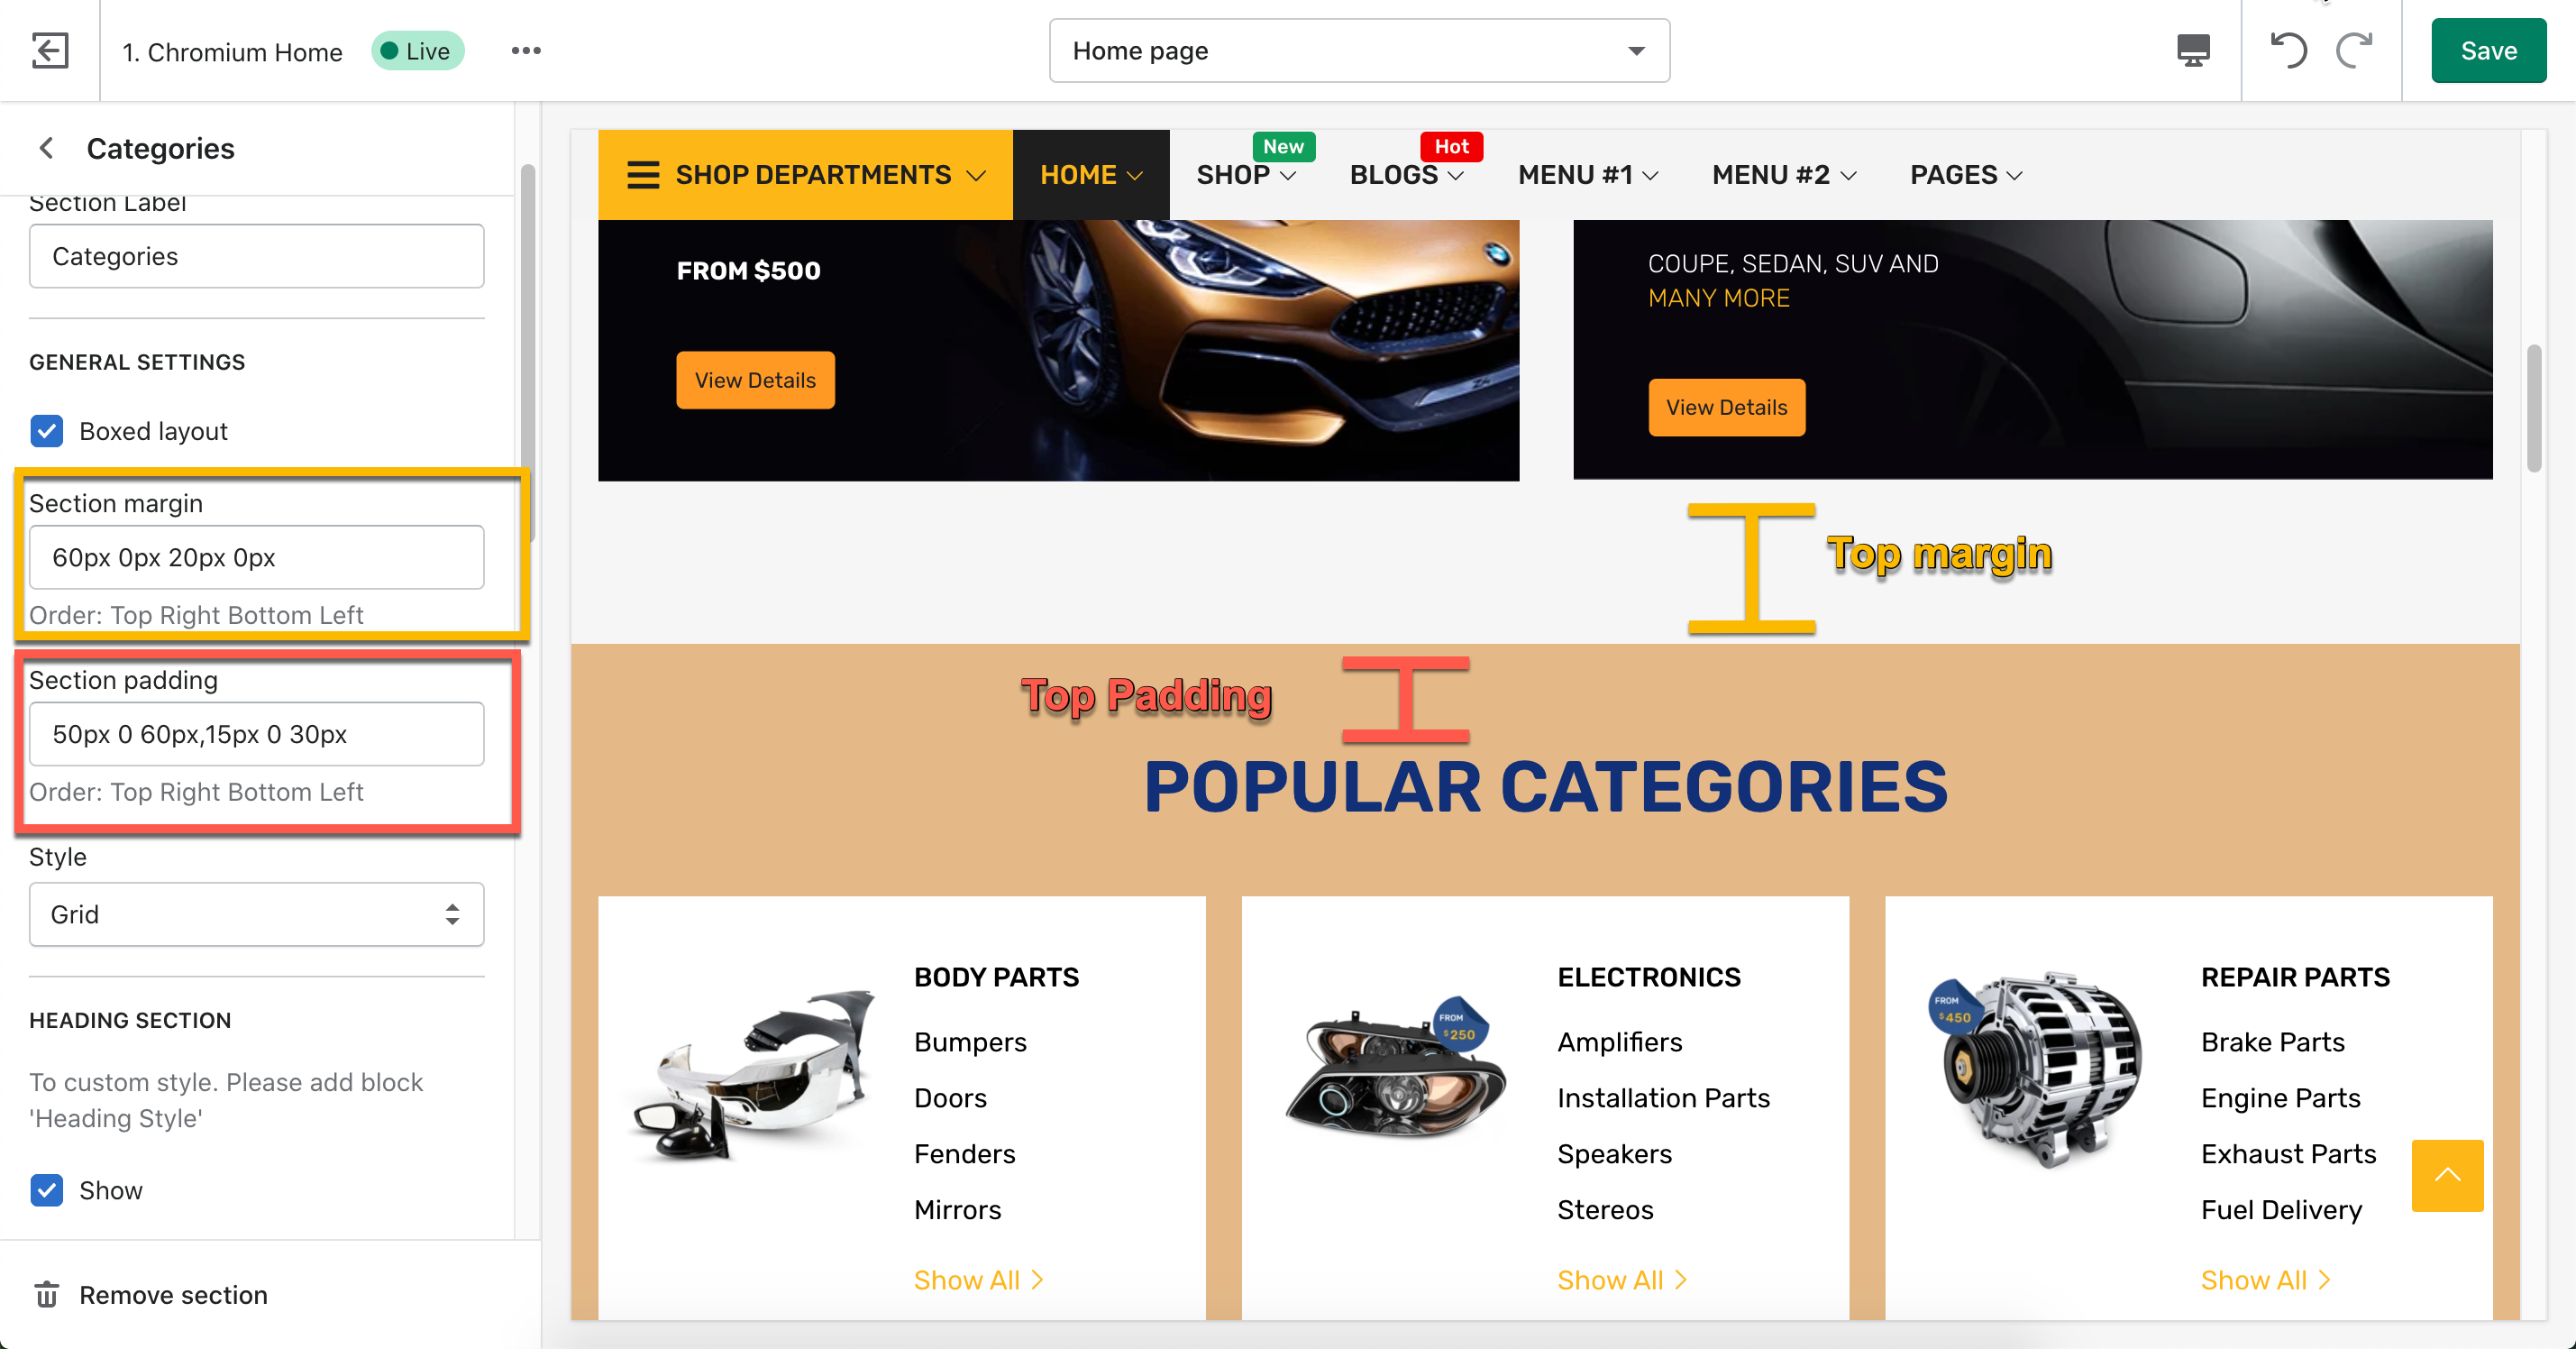Open the PAGES menu item

coord(1966,175)
